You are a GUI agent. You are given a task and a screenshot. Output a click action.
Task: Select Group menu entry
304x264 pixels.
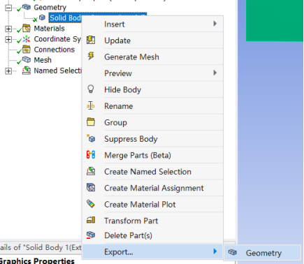(152, 122)
